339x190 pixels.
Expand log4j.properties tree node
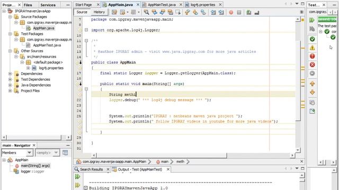point(28,68)
